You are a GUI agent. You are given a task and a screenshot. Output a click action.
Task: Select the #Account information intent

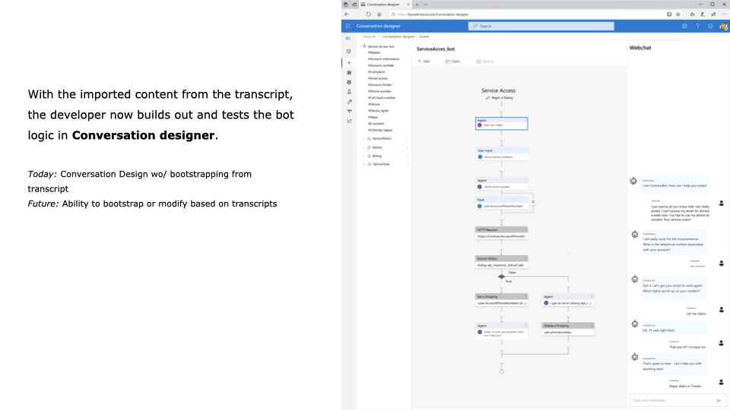(x=383, y=59)
